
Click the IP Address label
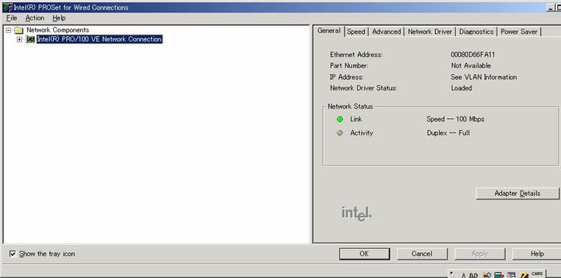tap(347, 77)
